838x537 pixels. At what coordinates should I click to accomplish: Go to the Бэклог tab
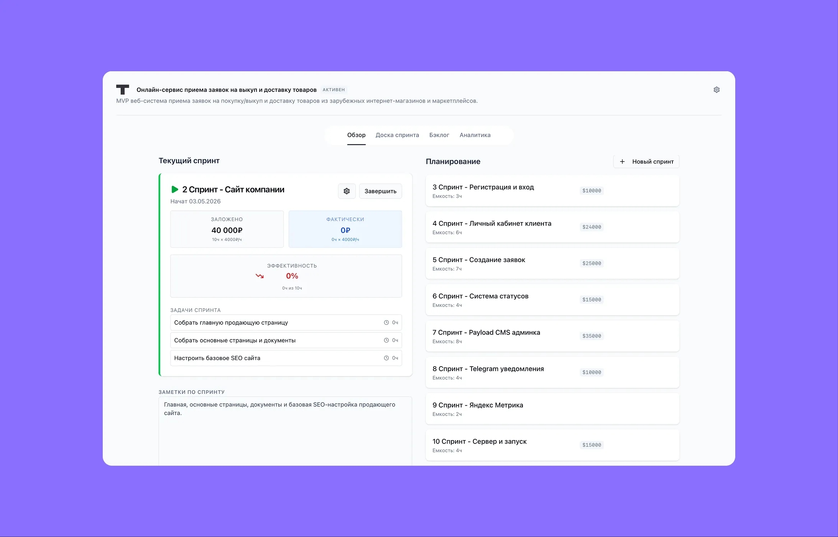pos(439,135)
